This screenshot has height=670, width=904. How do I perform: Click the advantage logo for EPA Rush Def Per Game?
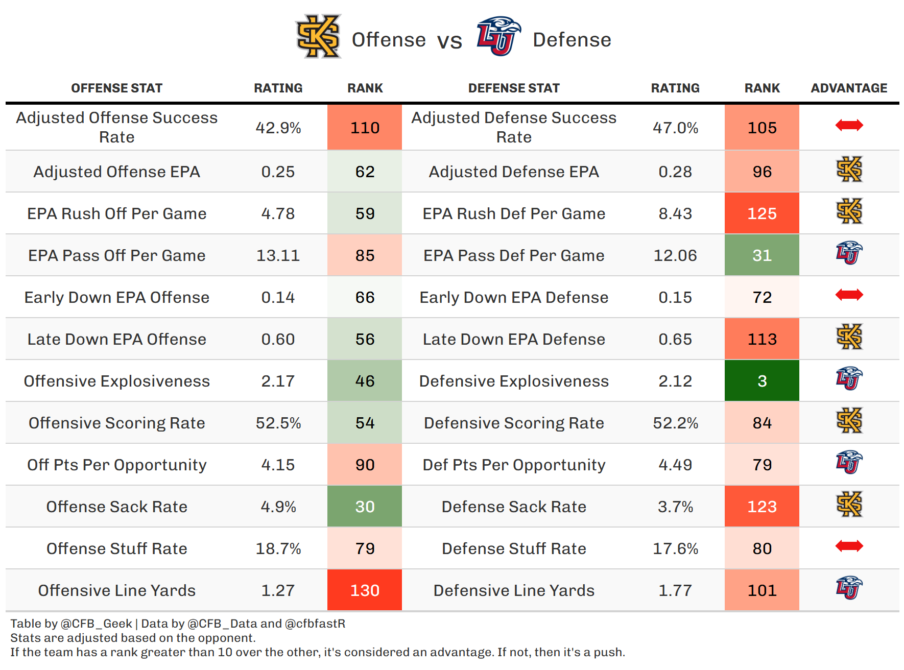pos(849,212)
